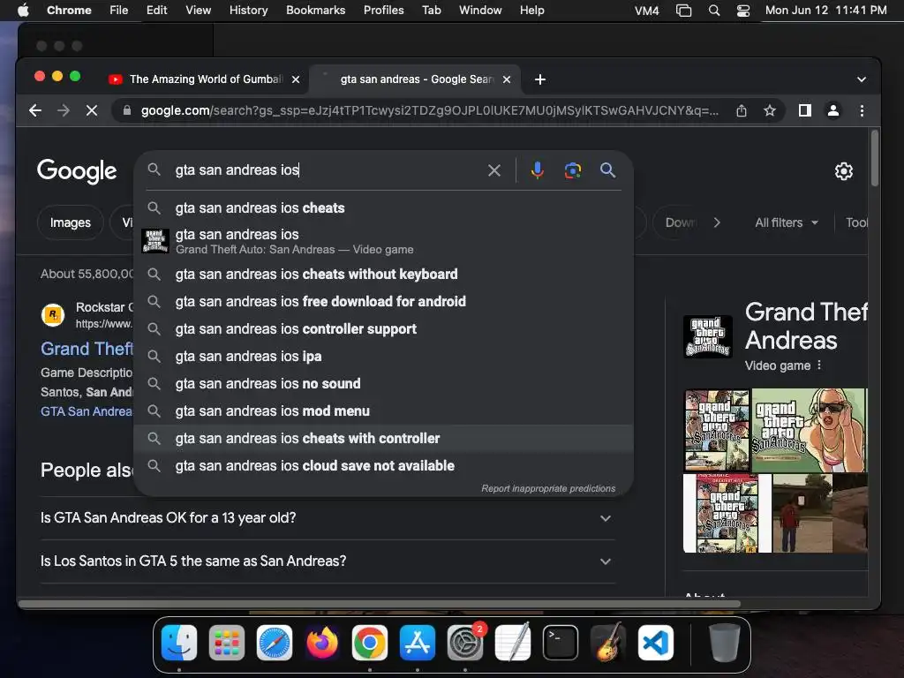Choose 'cloud save not available' suggestion
904x678 pixels.
coord(383,466)
